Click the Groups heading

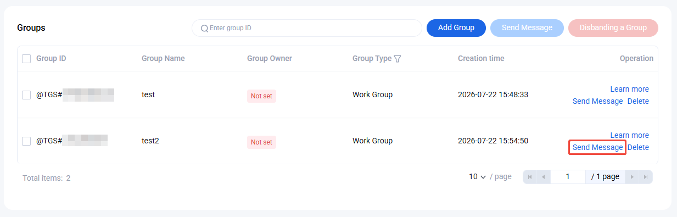[x=31, y=28]
